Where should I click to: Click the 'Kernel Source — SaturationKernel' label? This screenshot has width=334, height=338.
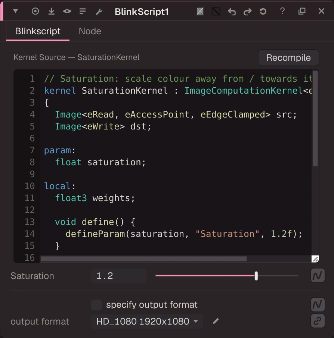click(77, 57)
